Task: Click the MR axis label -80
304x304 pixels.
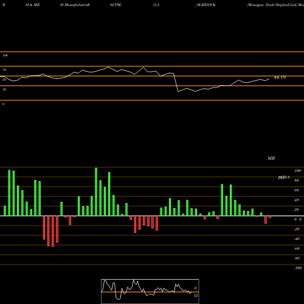Action: click(297, 258)
